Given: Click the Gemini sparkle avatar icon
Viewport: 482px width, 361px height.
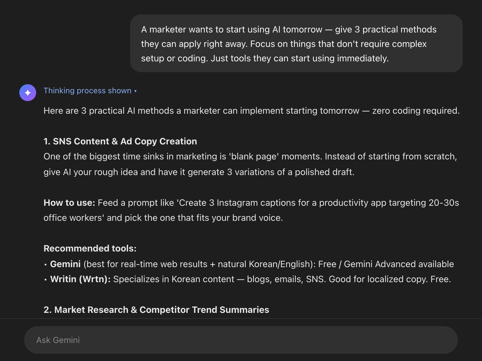Looking at the screenshot, I should click(28, 93).
